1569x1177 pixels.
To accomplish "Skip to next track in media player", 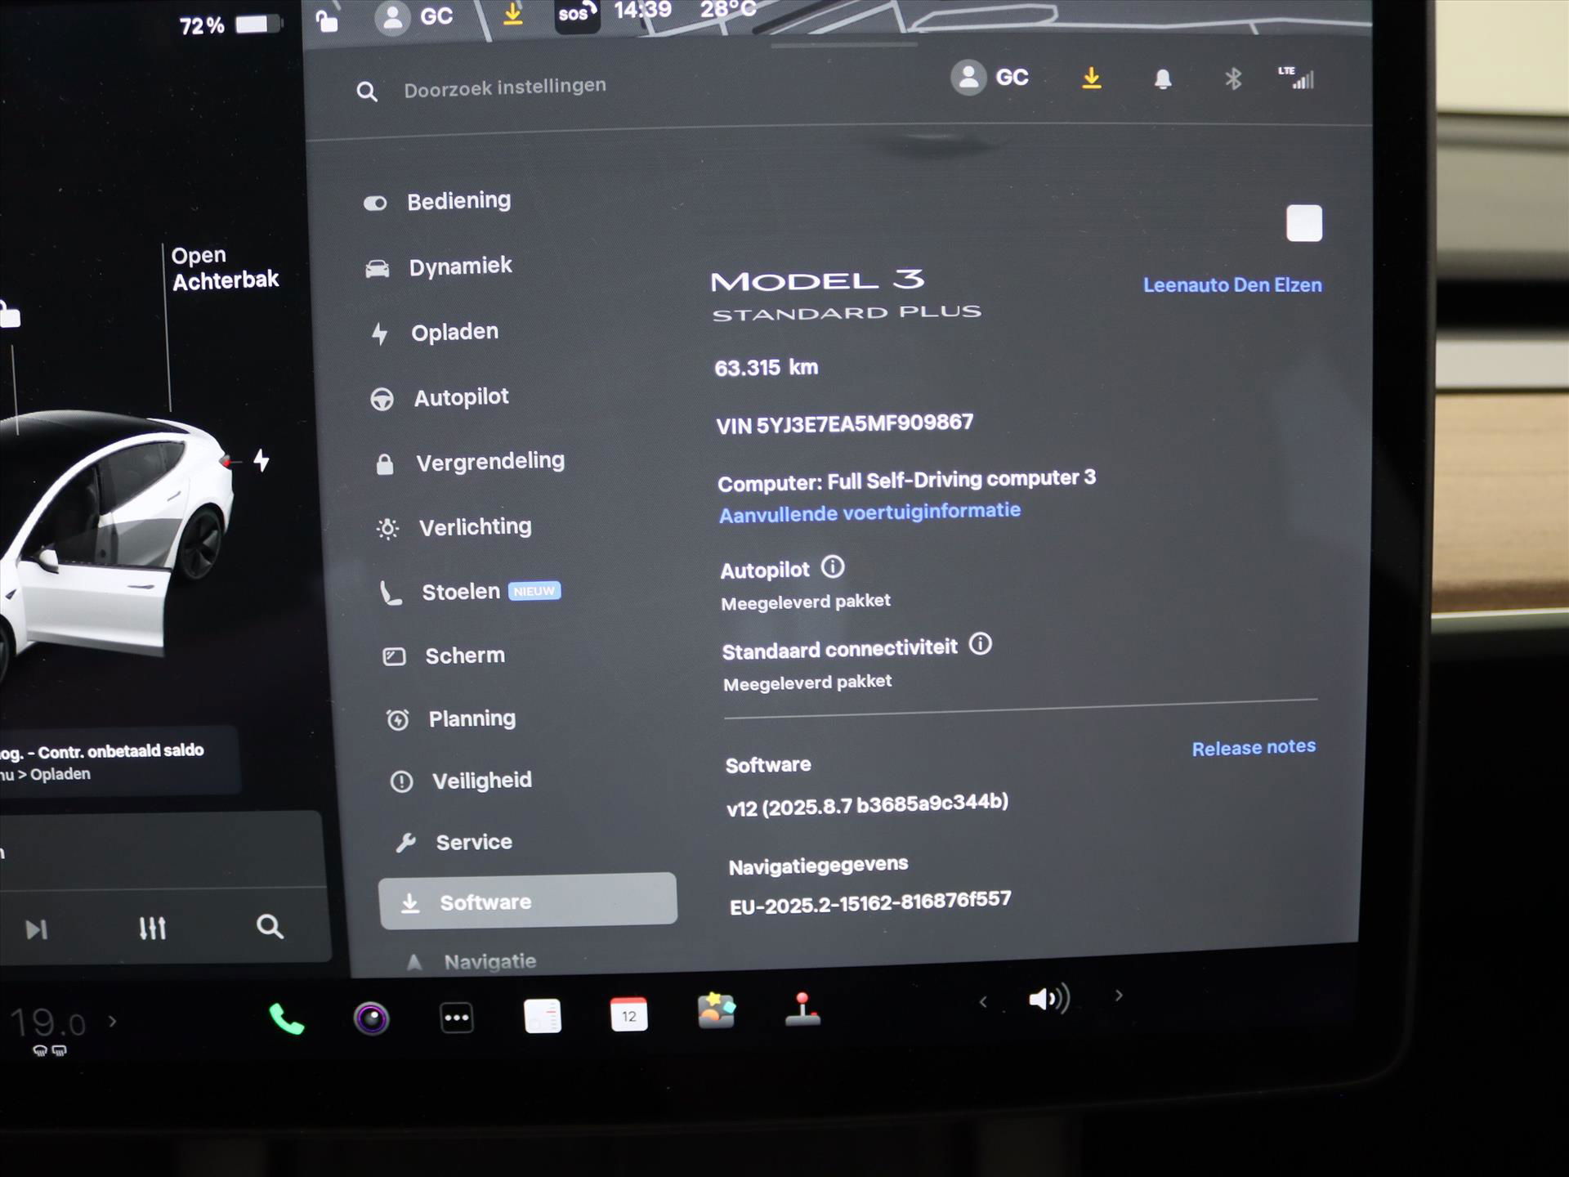I will (36, 929).
